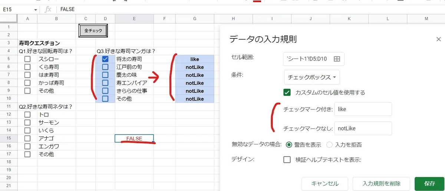The width and height of the screenshot is (445, 191).
Task: Click the チェックマーク付き value field
Action: (363, 109)
